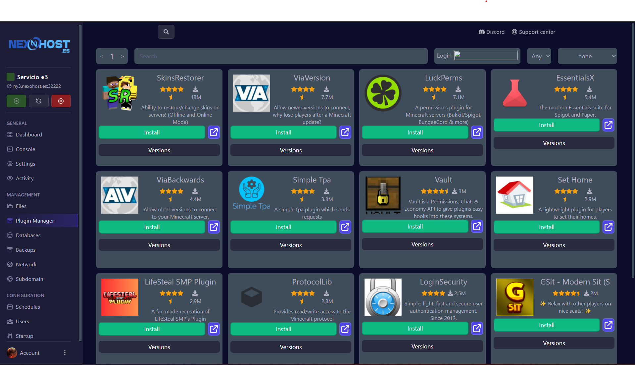Open LuckPerms external link icon

pos(477,132)
